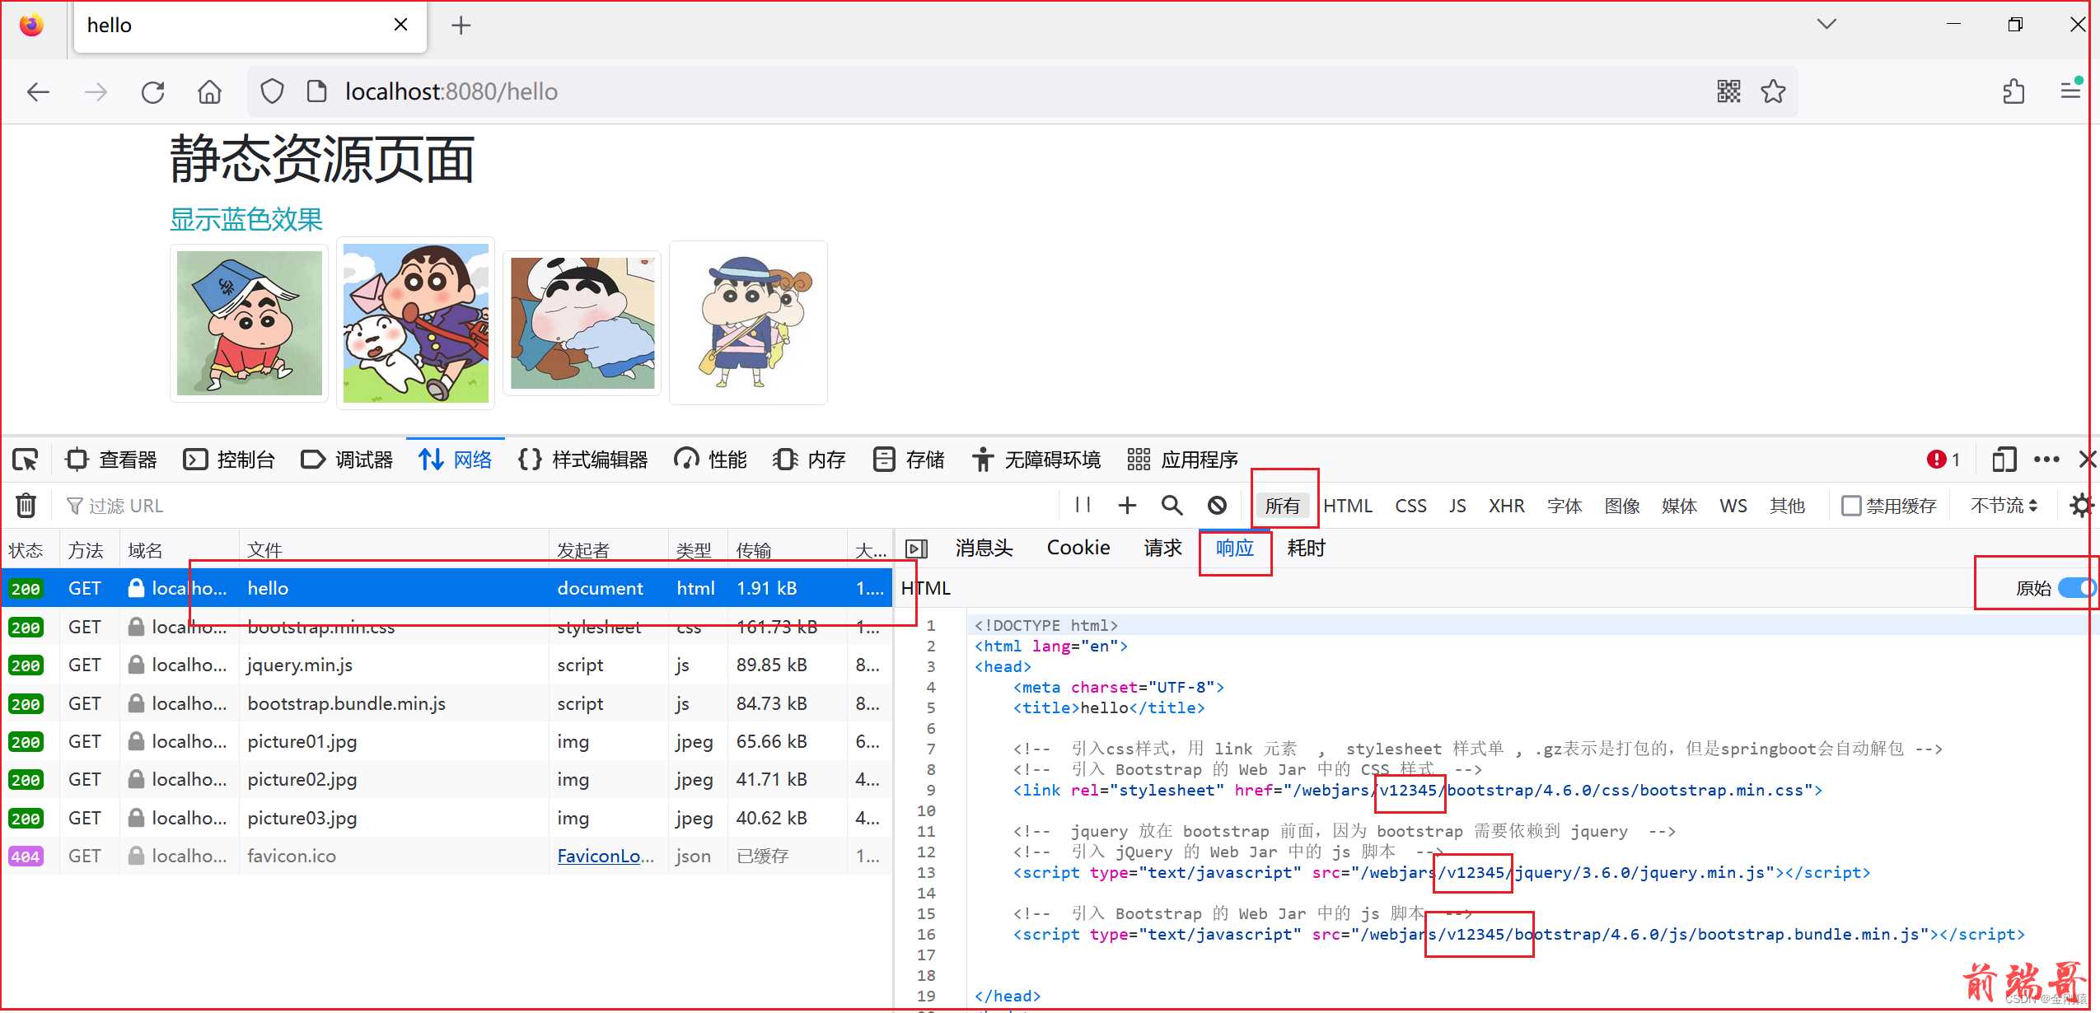Collapse the request details sidebar
Screen dimensions: 2100x1013
916,549
